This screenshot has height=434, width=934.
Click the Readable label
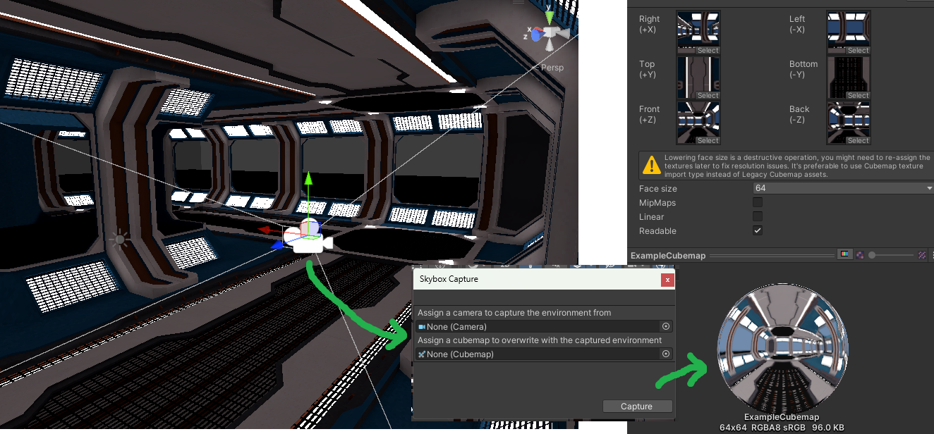657,231
